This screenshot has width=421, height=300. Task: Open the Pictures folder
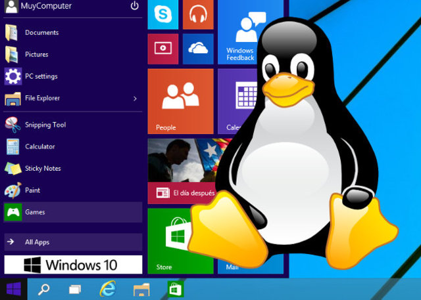click(72, 54)
